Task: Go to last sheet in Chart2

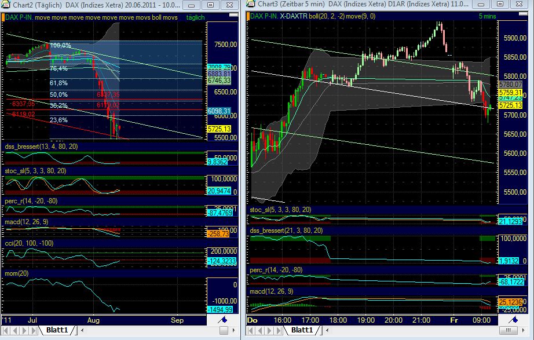Action: tap(33, 331)
